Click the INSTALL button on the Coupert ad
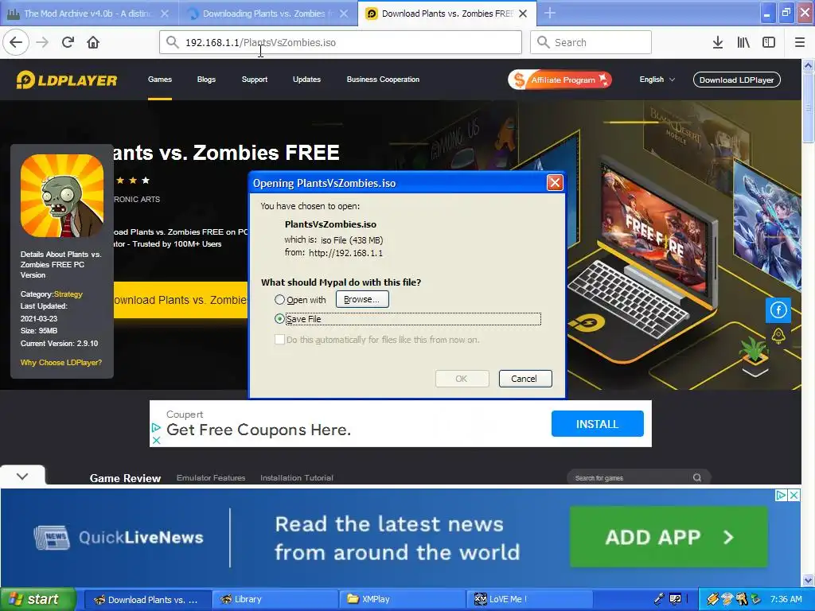Screen dimensions: 815x611 pos(597,424)
